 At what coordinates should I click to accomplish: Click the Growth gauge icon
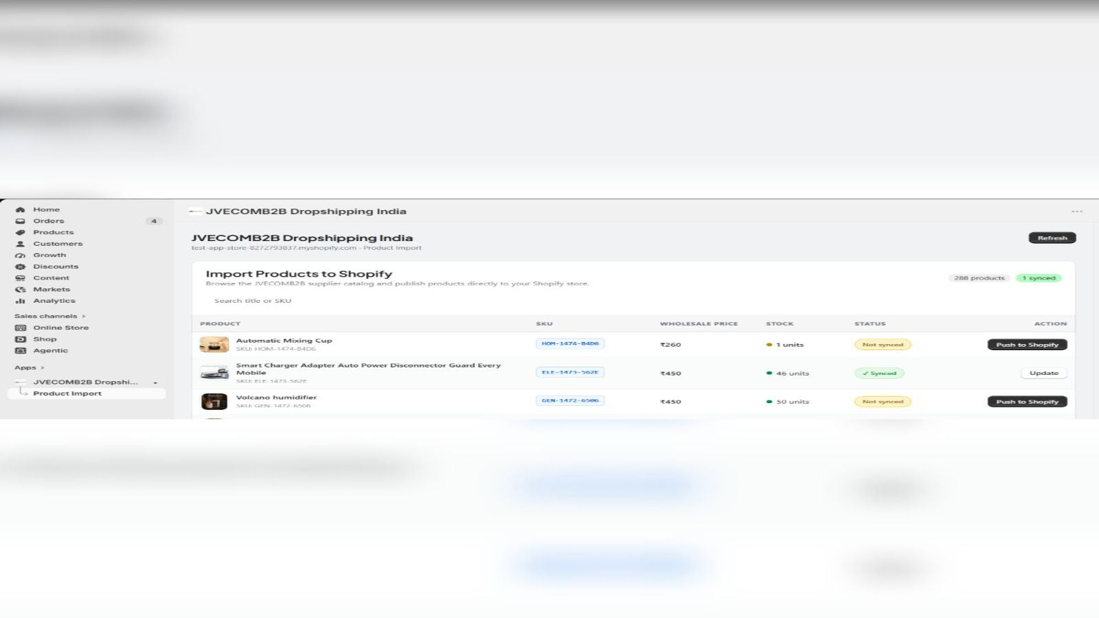coord(20,255)
